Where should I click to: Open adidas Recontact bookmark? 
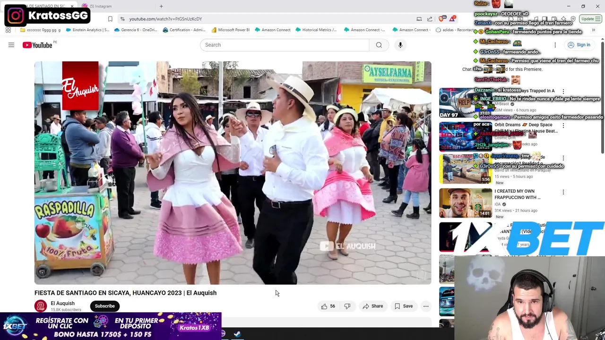(x=456, y=30)
